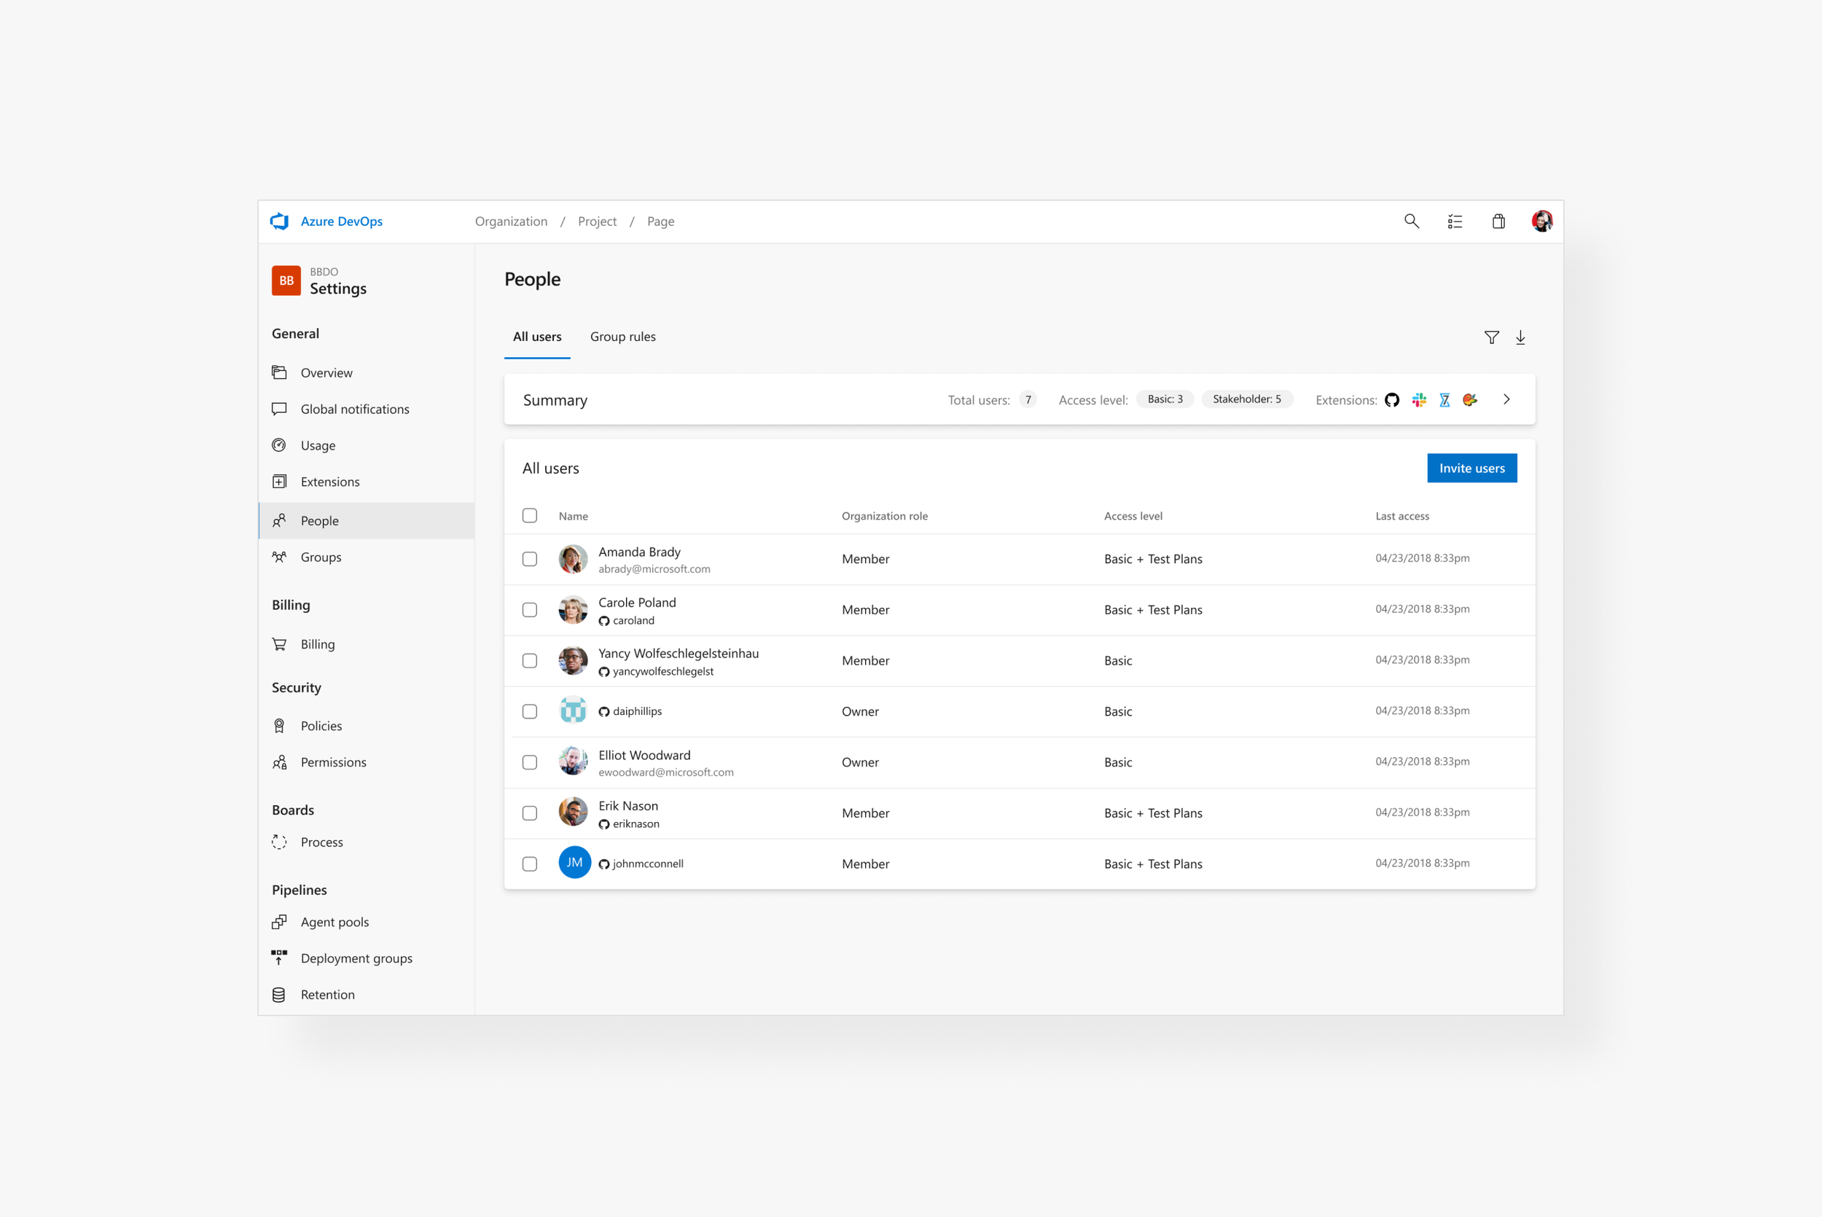Open the marketplace shopping bag icon
This screenshot has height=1217, width=1822.
(x=1498, y=222)
